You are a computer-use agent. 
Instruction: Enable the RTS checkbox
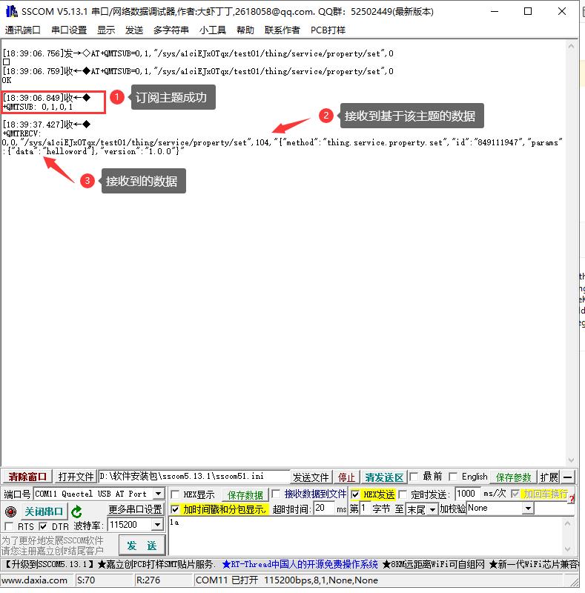click(9, 526)
